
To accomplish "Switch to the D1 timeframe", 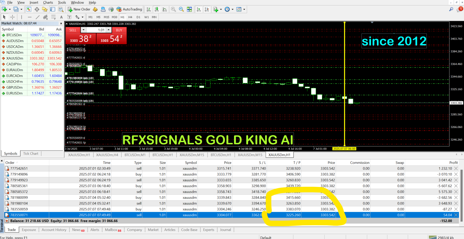I will 138,17.
